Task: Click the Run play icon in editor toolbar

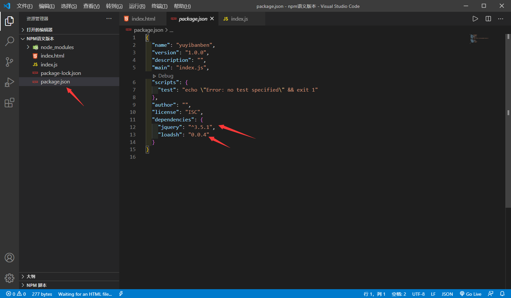Action: click(475, 19)
